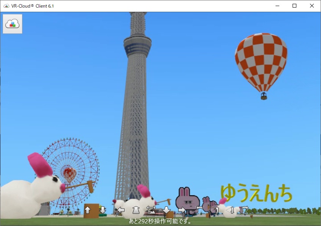This screenshot has height=226, width=321.
Task: Close the VR-Cloud Client window
Action: (x=312, y=6)
